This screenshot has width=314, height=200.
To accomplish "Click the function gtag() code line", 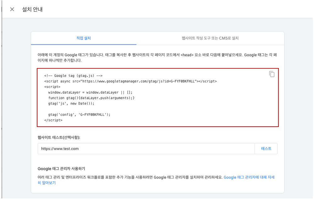I will pyautogui.click(x=91, y=98).
